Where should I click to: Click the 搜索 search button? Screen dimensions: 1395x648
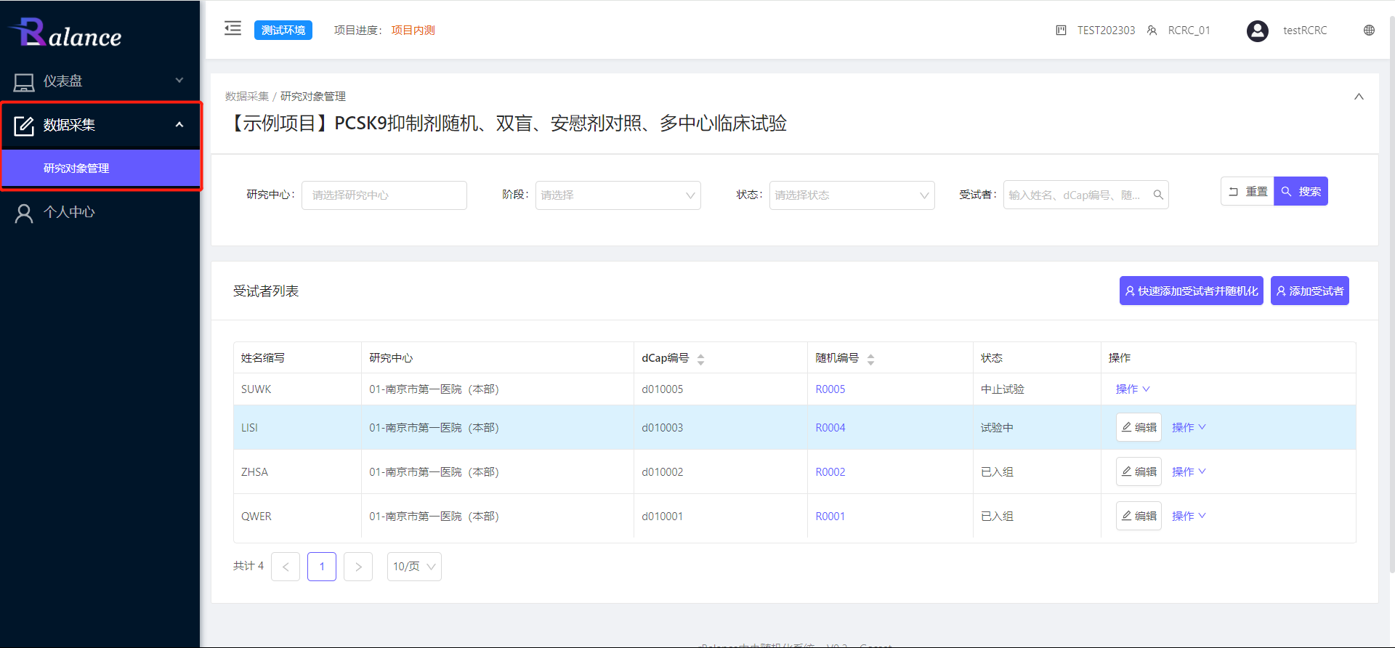tap(1301, 191)
